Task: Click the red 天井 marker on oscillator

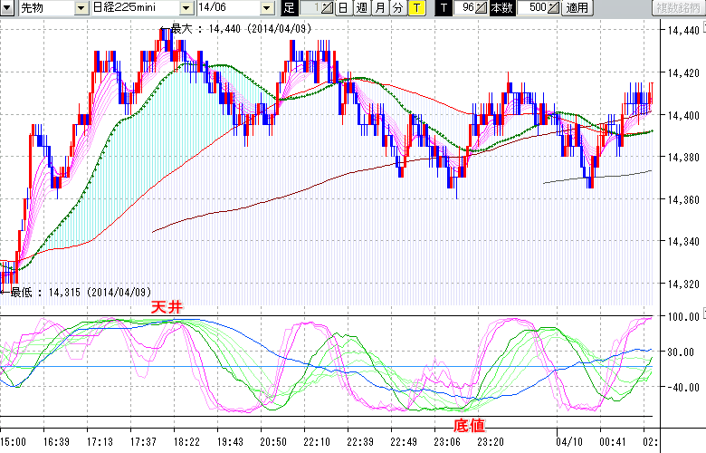Action: point(166,309)
